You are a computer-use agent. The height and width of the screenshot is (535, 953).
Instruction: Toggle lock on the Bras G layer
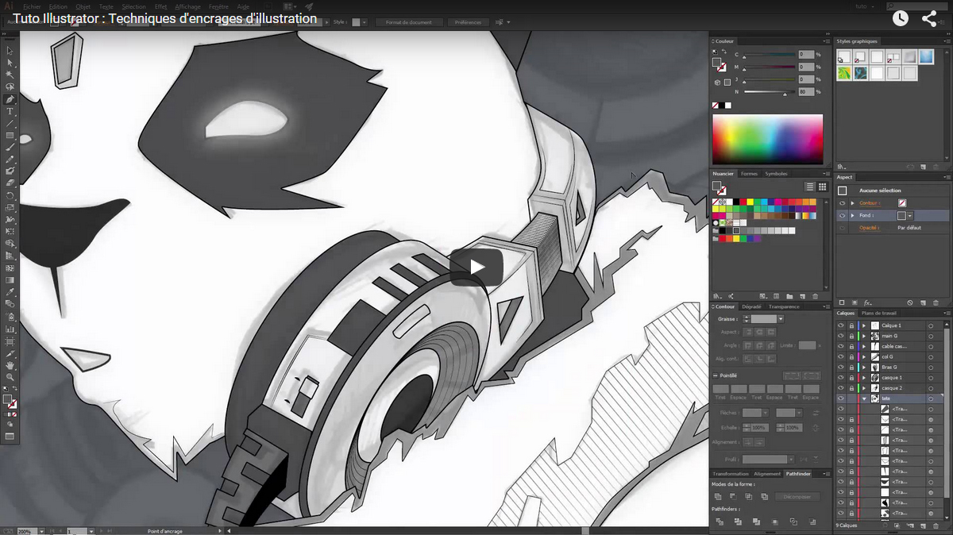click(851, 368)
